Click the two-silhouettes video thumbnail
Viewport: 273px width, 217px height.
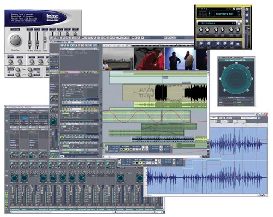click(x=180, y=59)
